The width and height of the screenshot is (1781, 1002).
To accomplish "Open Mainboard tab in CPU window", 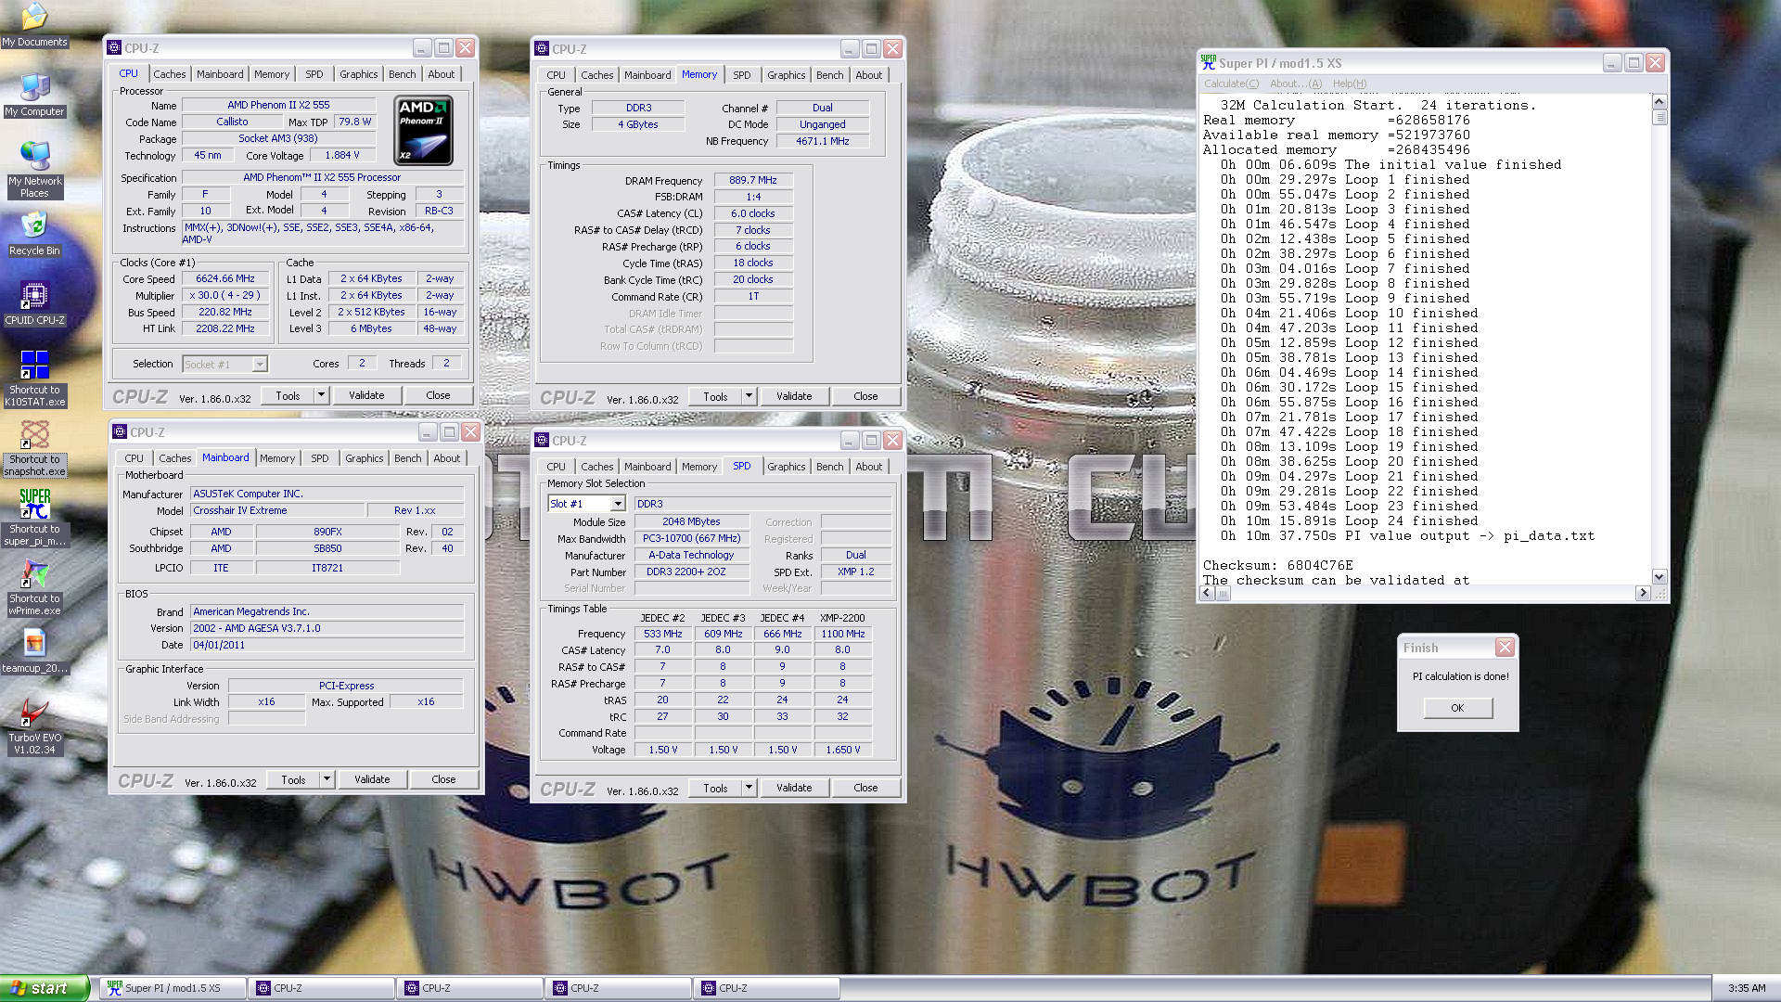I will (x=220, y=74).
